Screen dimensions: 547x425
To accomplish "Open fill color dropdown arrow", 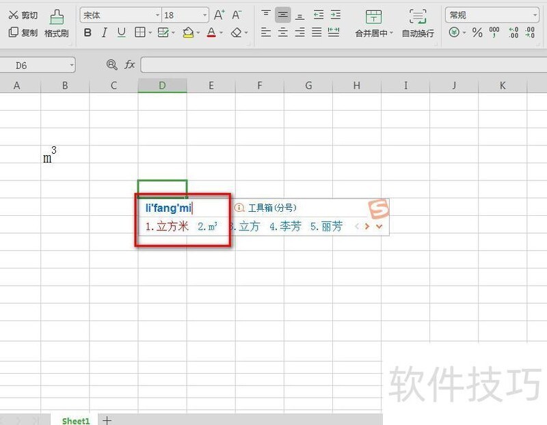I will coord(198,33).
